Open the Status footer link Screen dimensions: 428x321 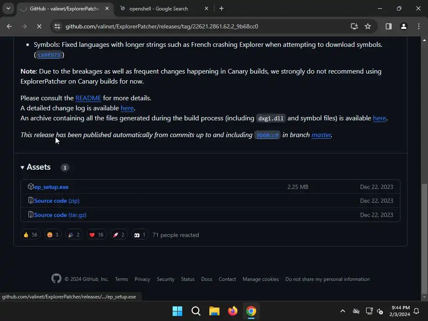point(188,279)
